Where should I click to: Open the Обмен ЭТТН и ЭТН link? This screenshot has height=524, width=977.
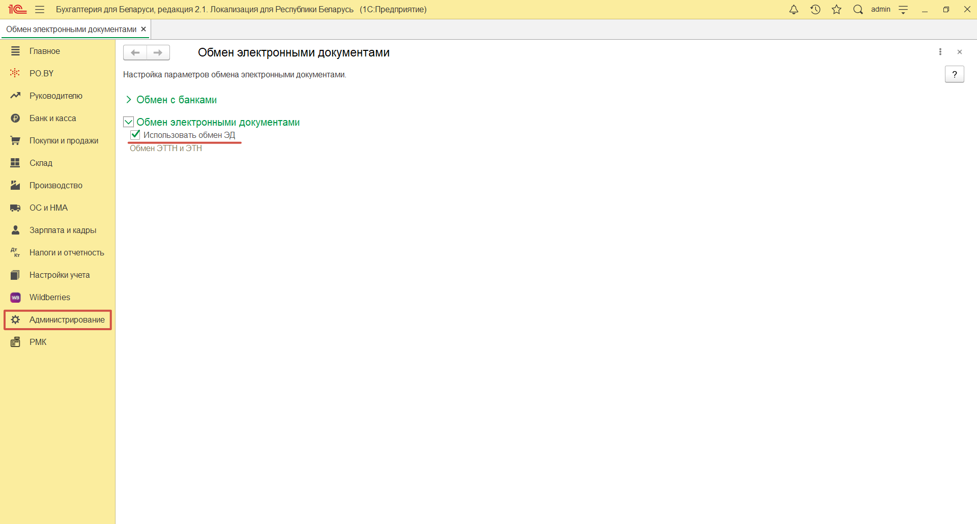coord(166,149)
